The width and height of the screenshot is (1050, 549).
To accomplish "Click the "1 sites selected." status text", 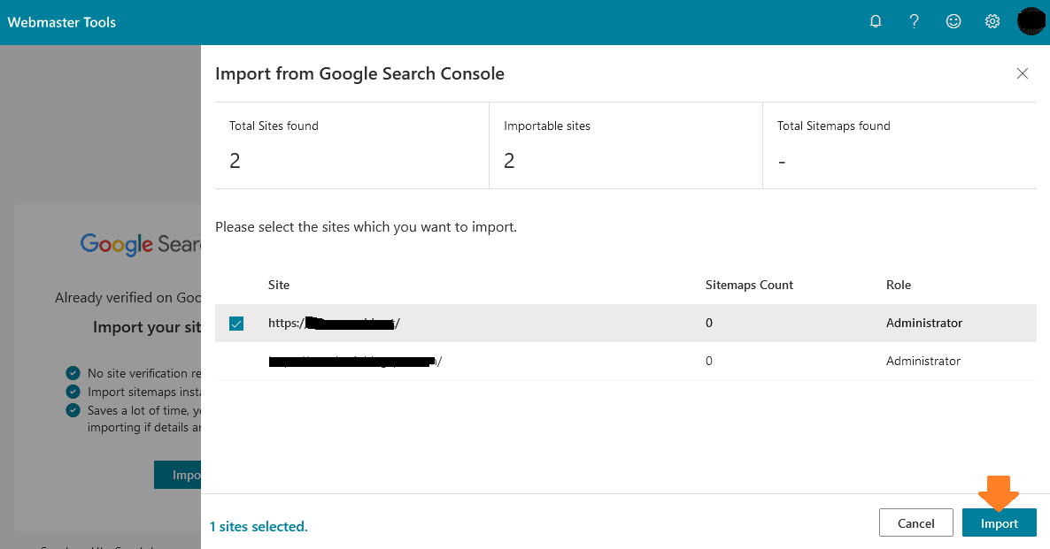I will pyautogui.click(x=259, y=526).
